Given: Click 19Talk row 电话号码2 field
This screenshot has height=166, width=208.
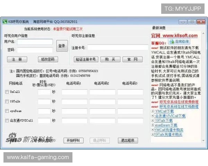Looking at the screenshot, I should click(x=103, y=102).
